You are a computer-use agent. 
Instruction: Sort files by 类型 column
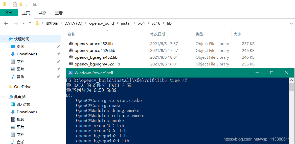coord(199,34)
